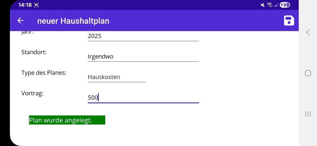Tap the screen capture icon beside the clock

pos(37,5)
